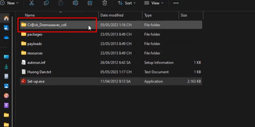The image size is (255, 127).
Task: Select the Huong Dan.txt text document
Action: point(39,72)
